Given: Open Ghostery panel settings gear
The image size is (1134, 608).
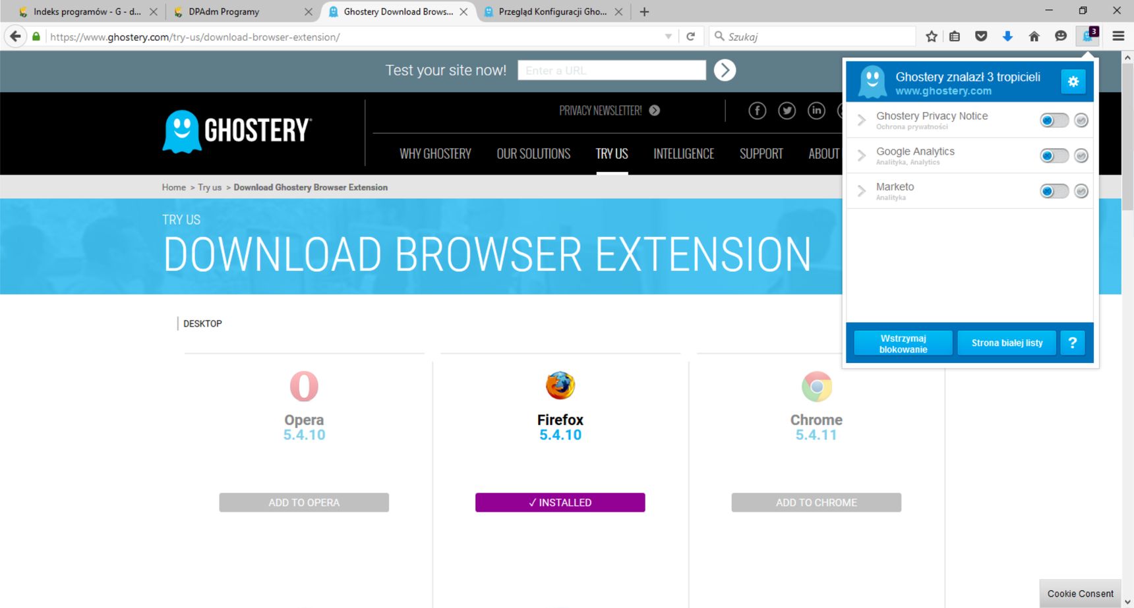Looking at the screenshot, I should click(1073, 82).
